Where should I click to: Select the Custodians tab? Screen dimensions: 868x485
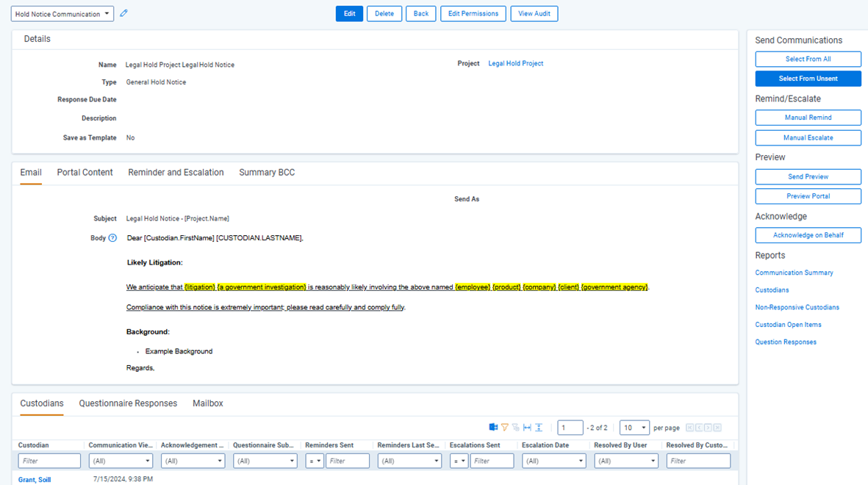click(42, 403)
